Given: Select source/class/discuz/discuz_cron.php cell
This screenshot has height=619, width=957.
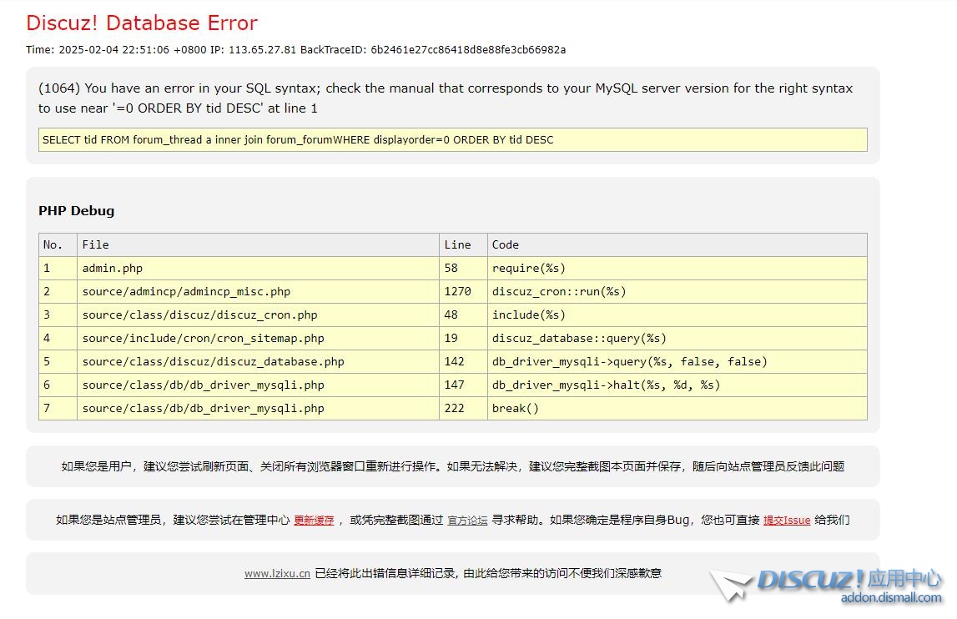Looking at the screenshot, I should point(258,315).
